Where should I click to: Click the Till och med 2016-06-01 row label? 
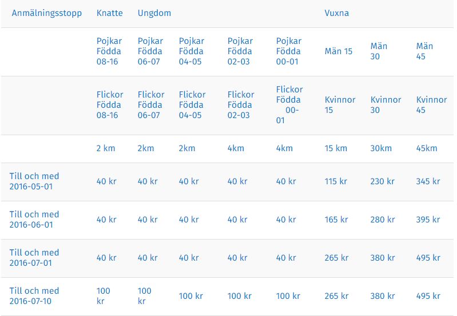[34, 220]
